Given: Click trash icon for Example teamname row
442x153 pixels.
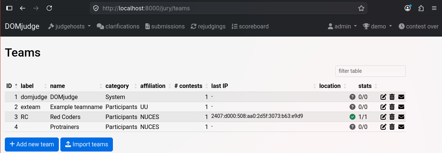Looking at the screenshot, I should coord(392,107).
